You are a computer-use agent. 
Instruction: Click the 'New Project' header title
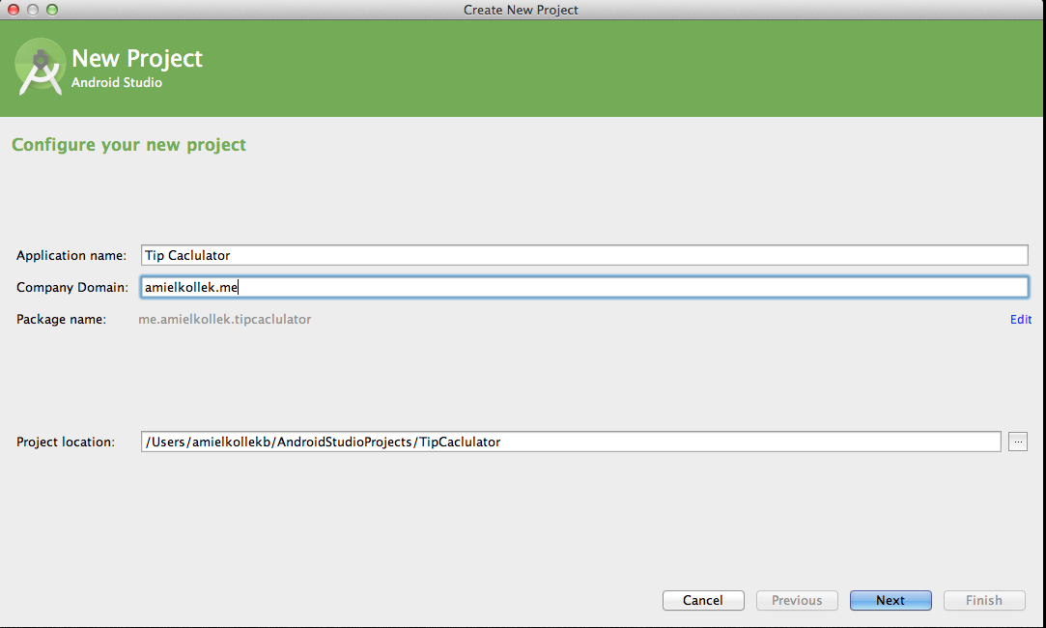coord(137,58)
